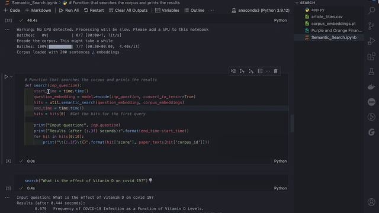
Task: Open article_titles.csv file
Action: click(326, 17)
